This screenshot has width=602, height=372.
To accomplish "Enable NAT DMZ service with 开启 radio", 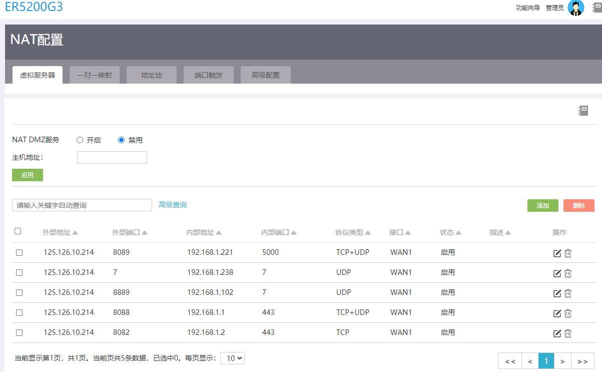I will (80, 140).
